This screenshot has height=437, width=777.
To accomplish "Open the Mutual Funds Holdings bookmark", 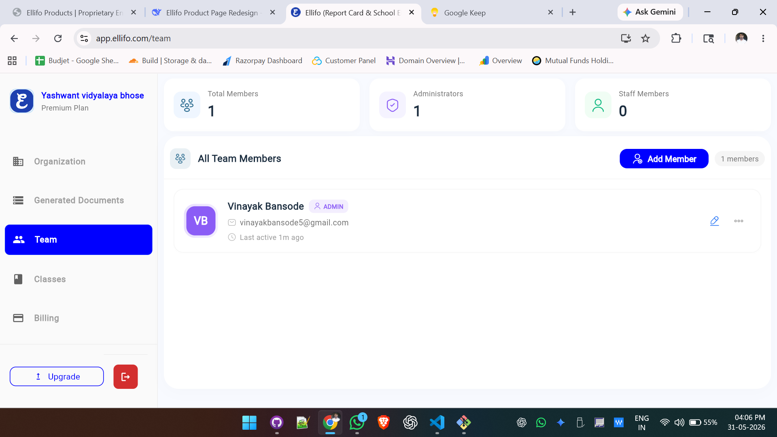I will [573, 61].
